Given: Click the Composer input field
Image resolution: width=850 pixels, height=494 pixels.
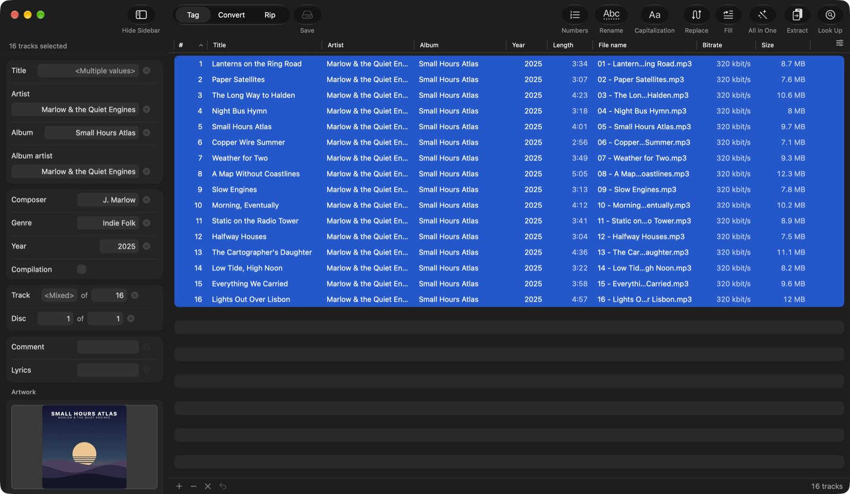Looking at the screenshot, I should tap(108, 200).
